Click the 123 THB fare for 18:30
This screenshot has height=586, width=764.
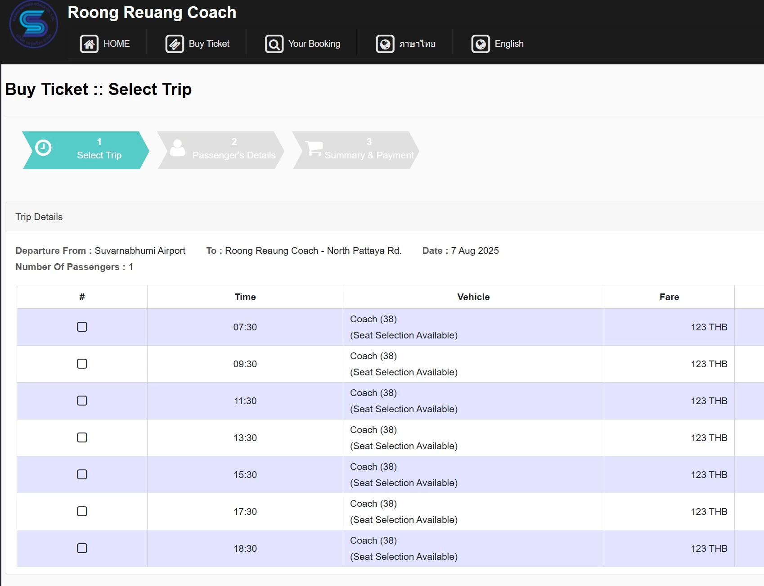coord(709,549)
